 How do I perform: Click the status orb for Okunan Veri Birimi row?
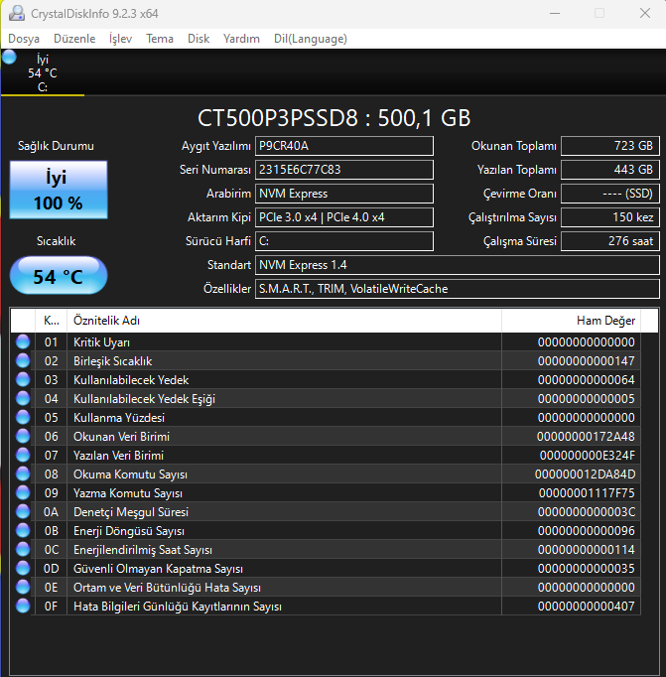click(x=23, y=437)
